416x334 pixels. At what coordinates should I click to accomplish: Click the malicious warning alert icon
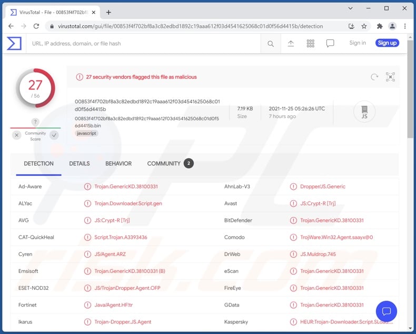click(80, 77)
